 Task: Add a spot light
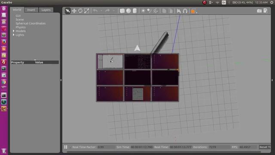coord(149,11)
